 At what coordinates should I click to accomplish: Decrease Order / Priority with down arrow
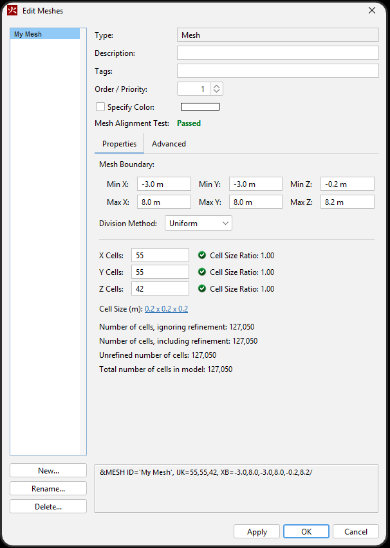click(216, 92)
